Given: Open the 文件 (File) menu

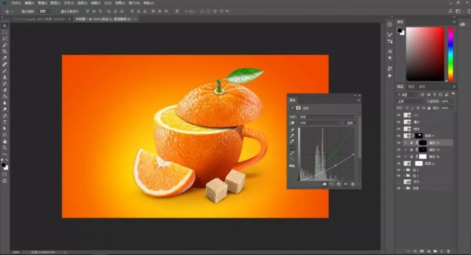Looking at the screenshot, I should 16,3.
